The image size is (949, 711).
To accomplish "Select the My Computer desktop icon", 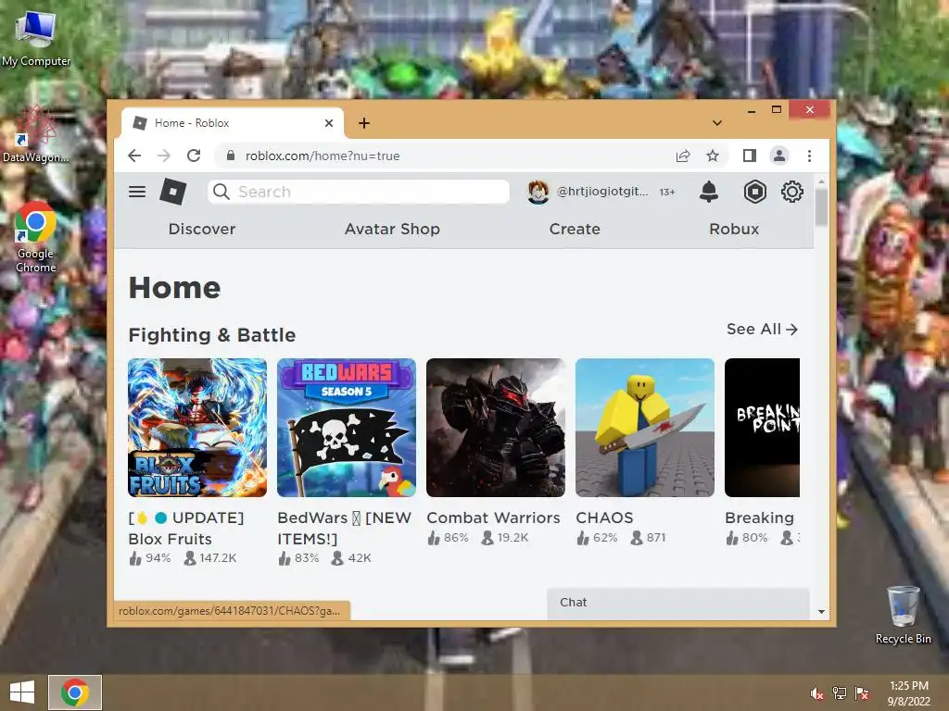I will coord(36,39).
